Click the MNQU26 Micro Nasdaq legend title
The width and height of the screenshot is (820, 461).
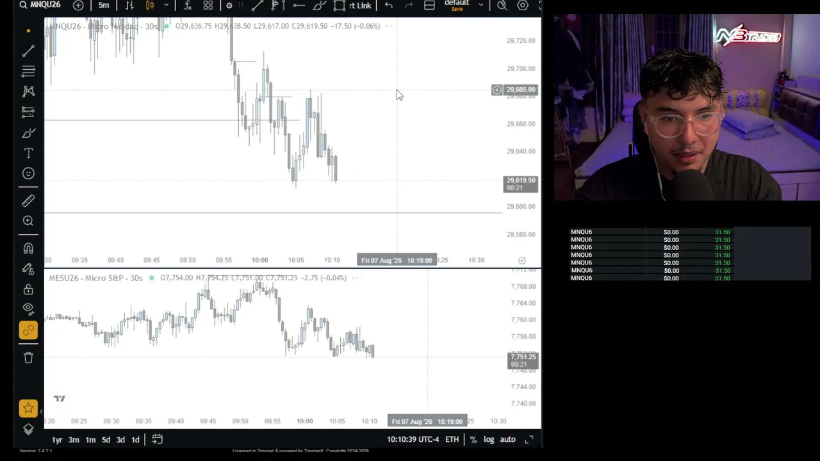coord(104,26)
